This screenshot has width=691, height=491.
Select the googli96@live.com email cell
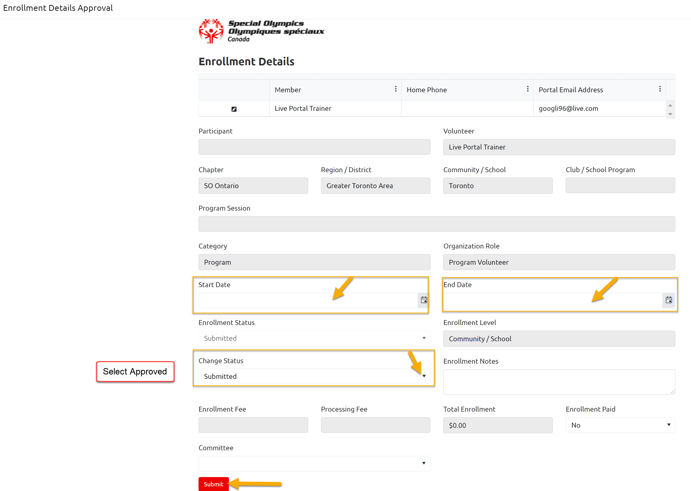point(599,109)
